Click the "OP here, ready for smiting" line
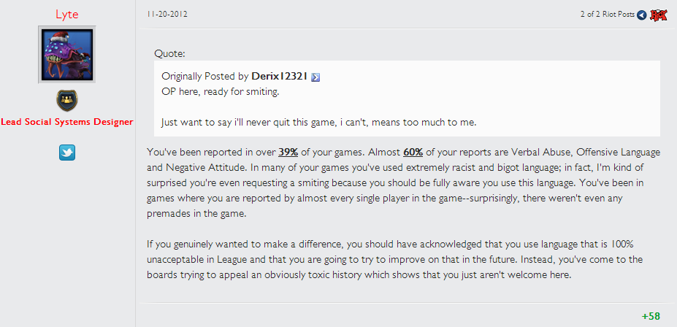This screenshot has height=327, width=677. (x=221, y=92)
